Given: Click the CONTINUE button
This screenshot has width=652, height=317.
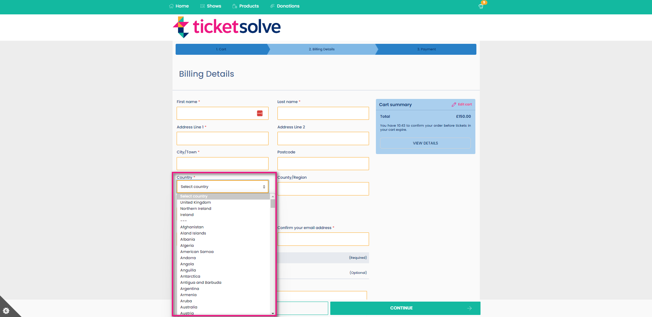Looking at the screenshot, I should point(401,308).
